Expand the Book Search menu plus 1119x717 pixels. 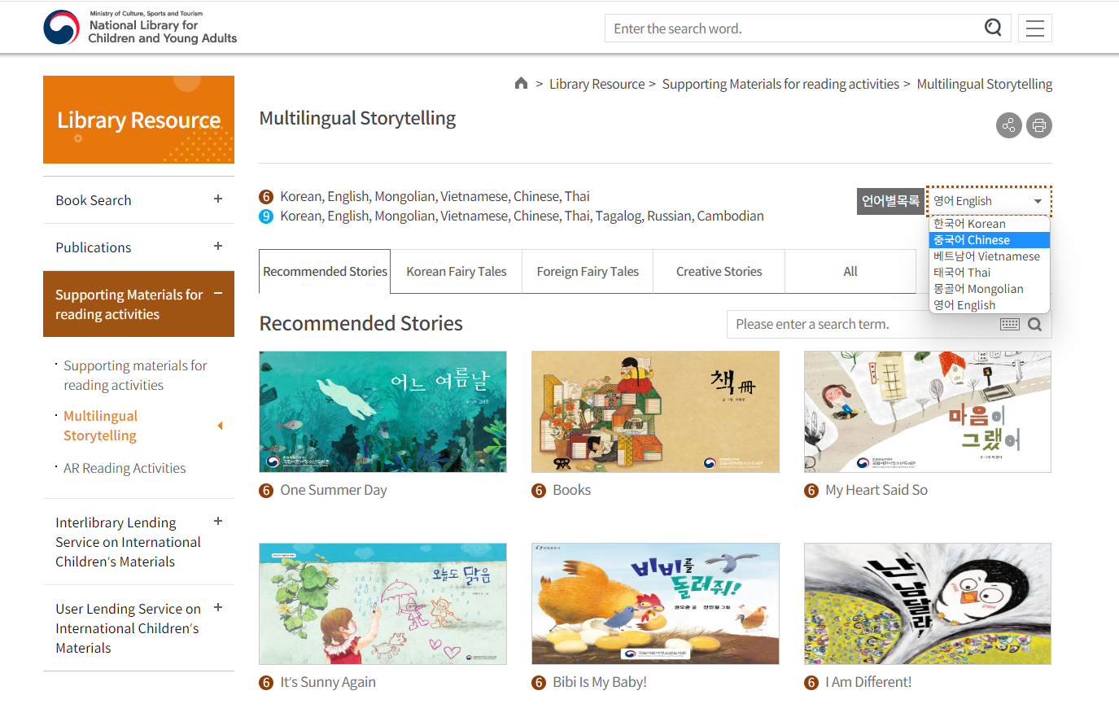pos(218,199)
